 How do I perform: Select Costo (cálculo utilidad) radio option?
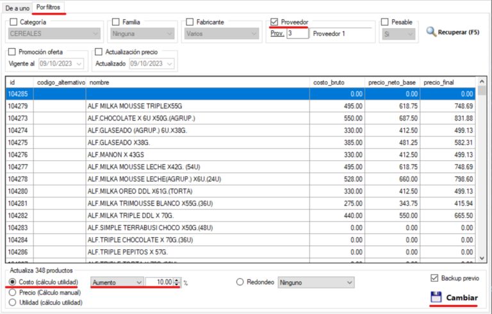click(12, 282)
